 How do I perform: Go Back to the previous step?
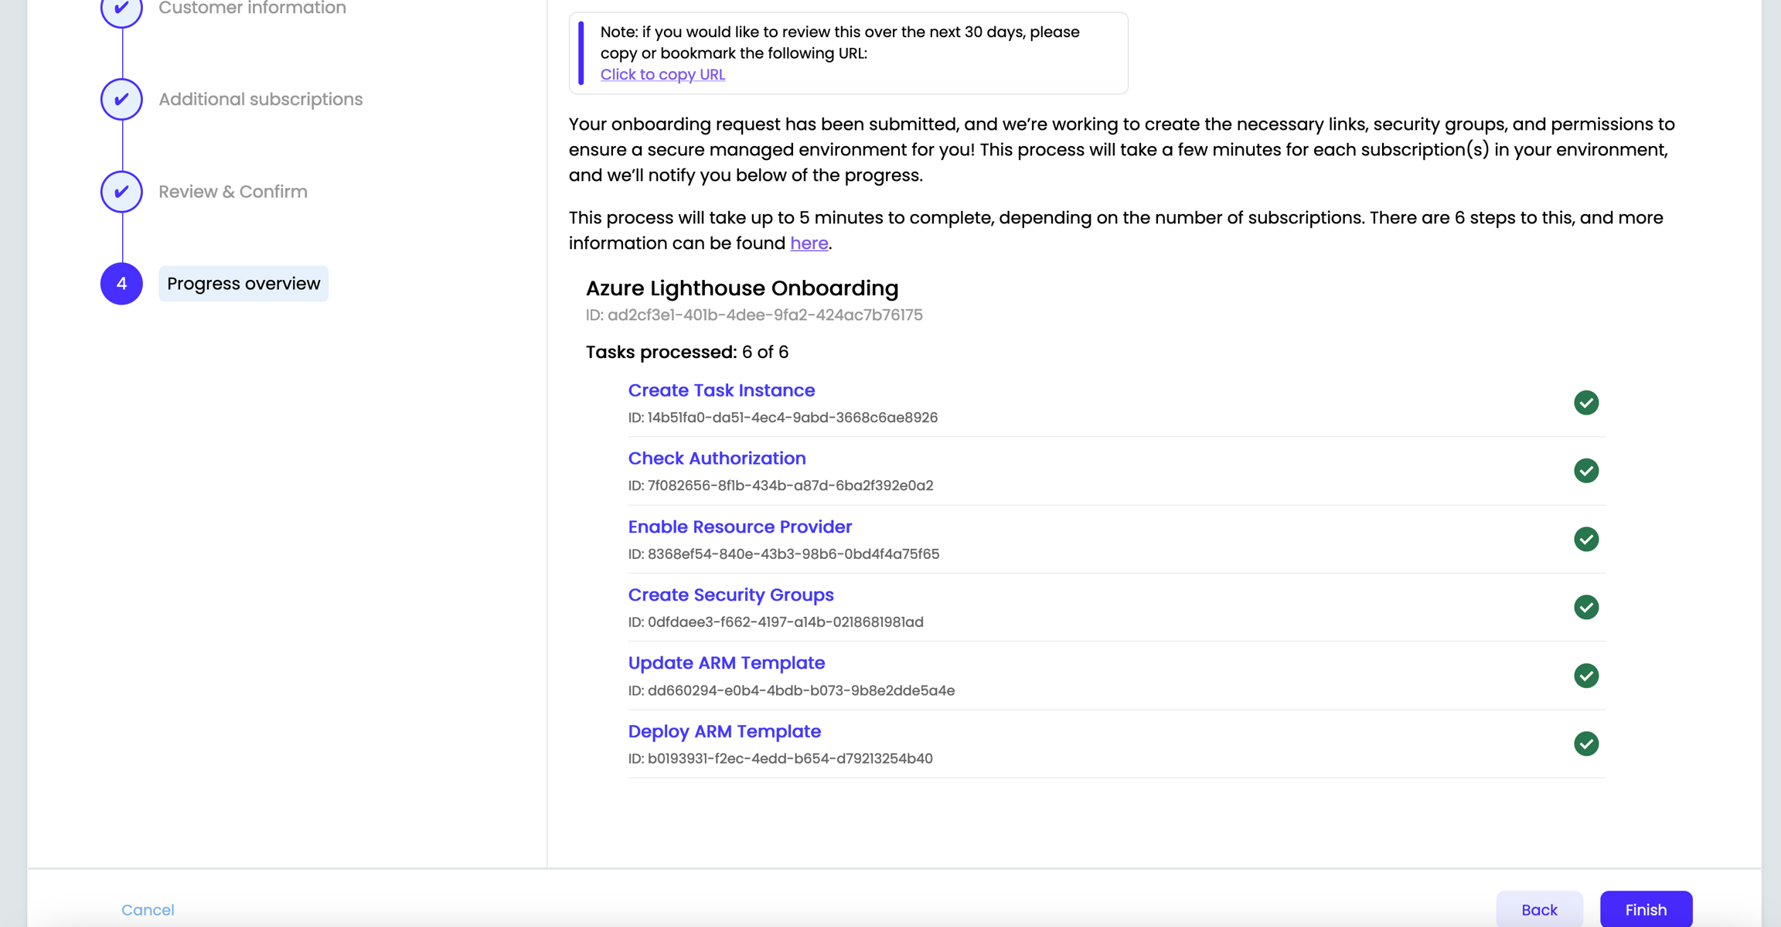pos(1538,909)
